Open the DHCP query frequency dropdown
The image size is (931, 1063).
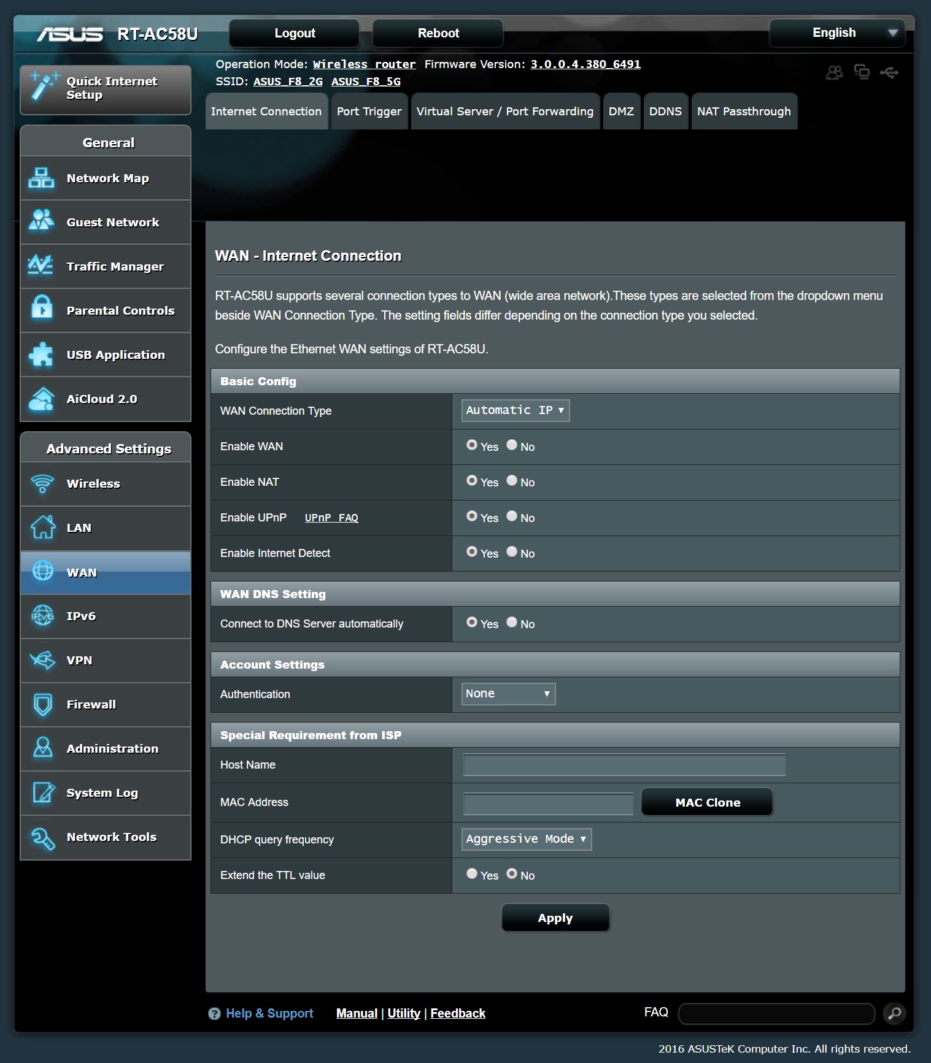tap(527, 839)
